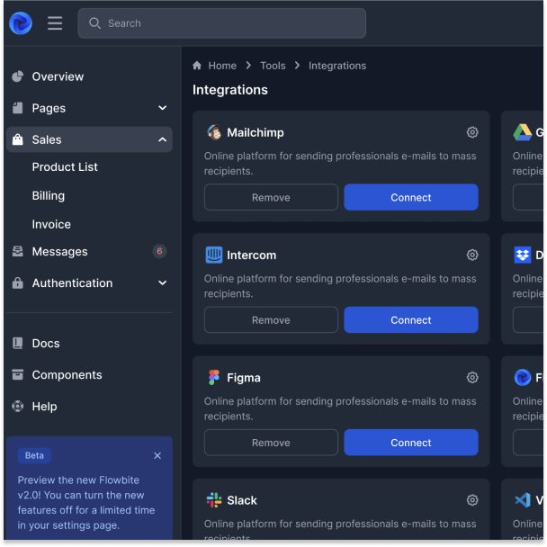This screenshot has height=547, width=547.
Task: Click the Authentication lock icon
Action: 17,282
